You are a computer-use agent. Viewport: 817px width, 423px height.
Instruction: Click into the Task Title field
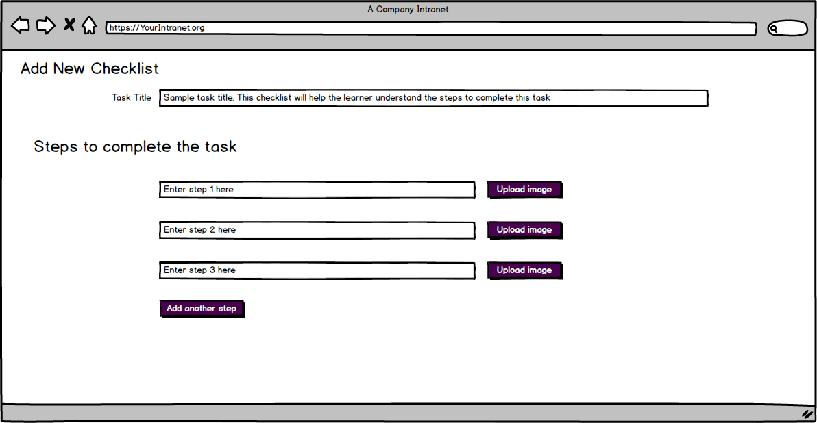[x=433, y=98]
